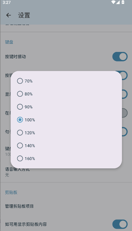Image resolution: width=132 pixels, height=231 pixels.
Task: Select the 70% radio option
Action: coord(66,81)
